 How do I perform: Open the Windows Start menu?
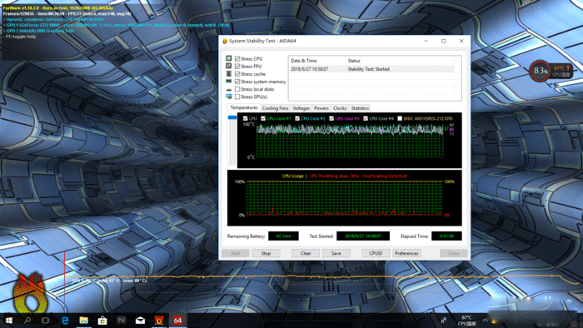[9, 321]
